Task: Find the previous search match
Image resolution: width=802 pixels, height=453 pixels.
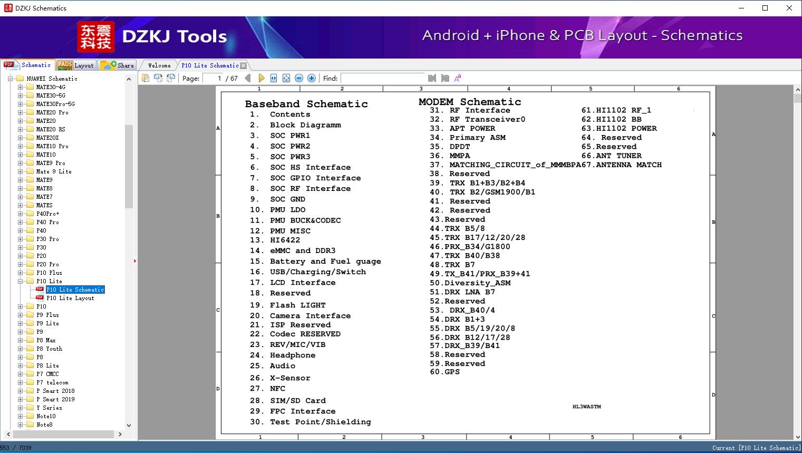Action: tap(432, 78)
